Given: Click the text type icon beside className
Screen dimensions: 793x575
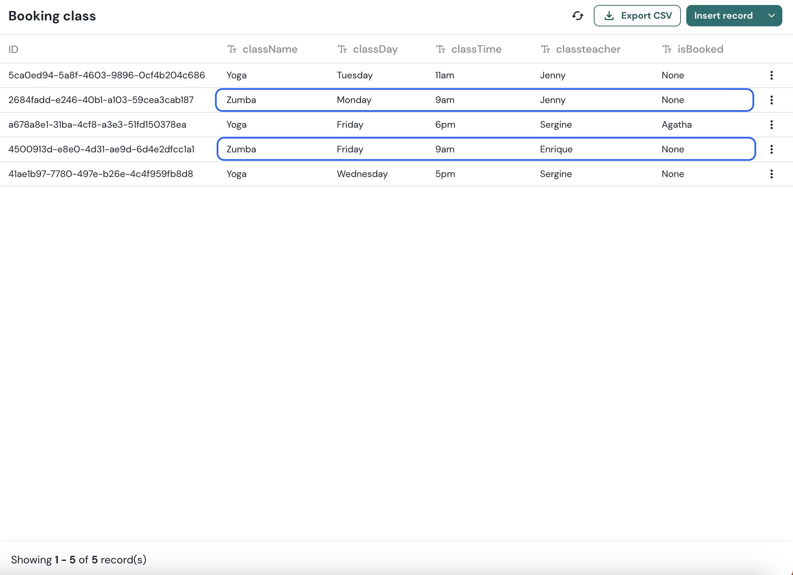Looking at the screenshot, I should point(232,49).
